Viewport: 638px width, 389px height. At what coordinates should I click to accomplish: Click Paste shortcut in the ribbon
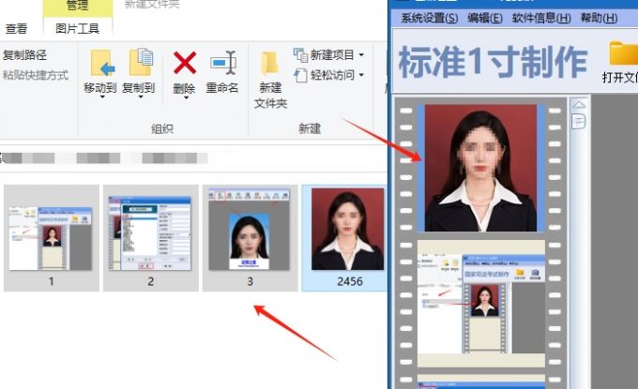tap(36, 75)
